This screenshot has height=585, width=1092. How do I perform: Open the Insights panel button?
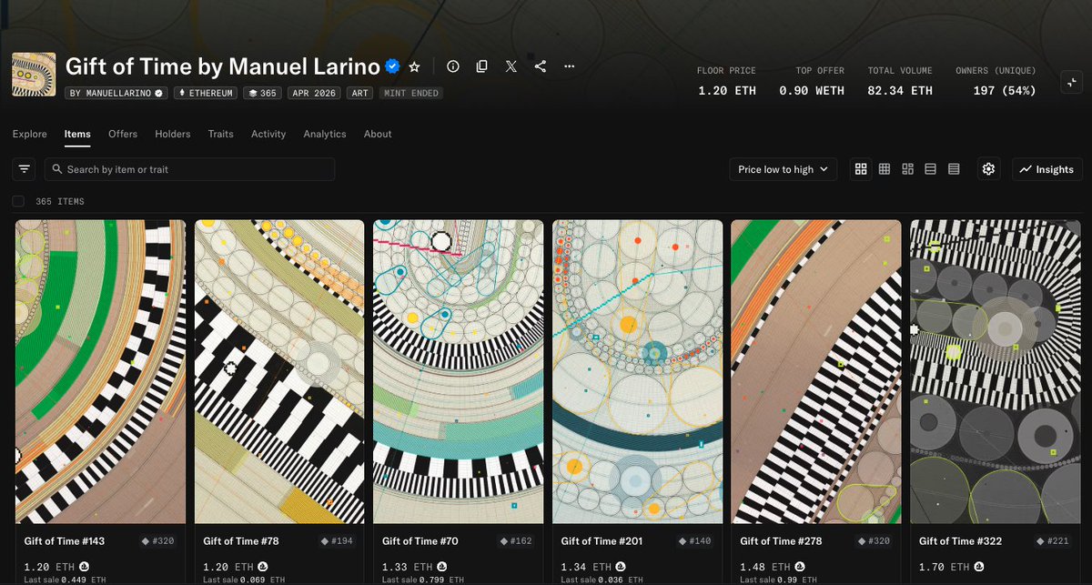pyautogui.click(x=1047, y=169)
